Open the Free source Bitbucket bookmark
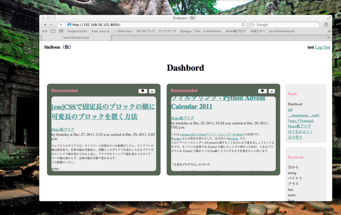 pyautogui.click(x=112, y=31)
